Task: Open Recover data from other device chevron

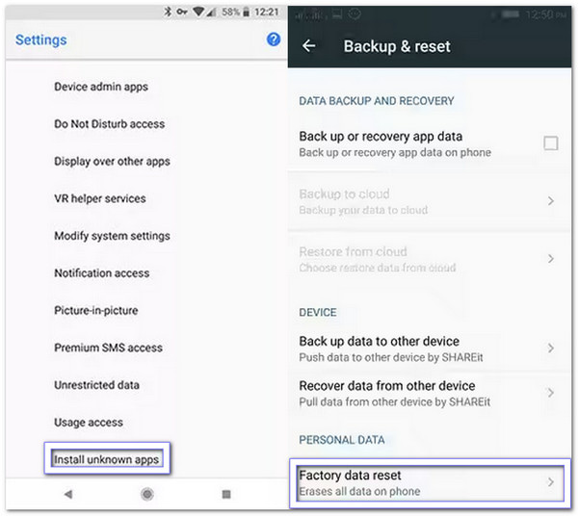Action: pyautogui.click(x=551, y=393)
